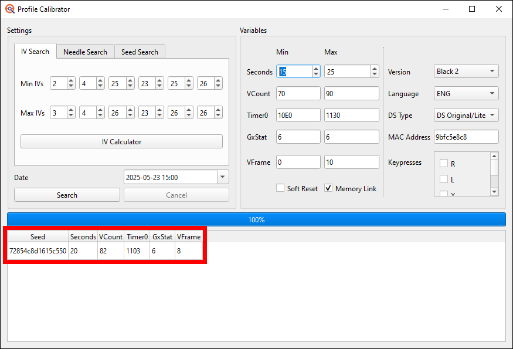Expand the Language dropdown set to ENG
513x349 pixels.
click(x=466, y=94)
